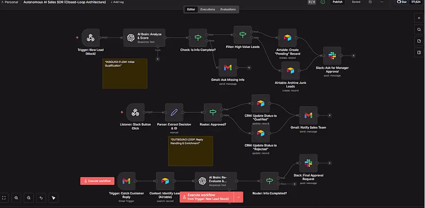Open the AI Brain: Analyze & Score node
The image size is (425, 208).
(x=144, y=38)
